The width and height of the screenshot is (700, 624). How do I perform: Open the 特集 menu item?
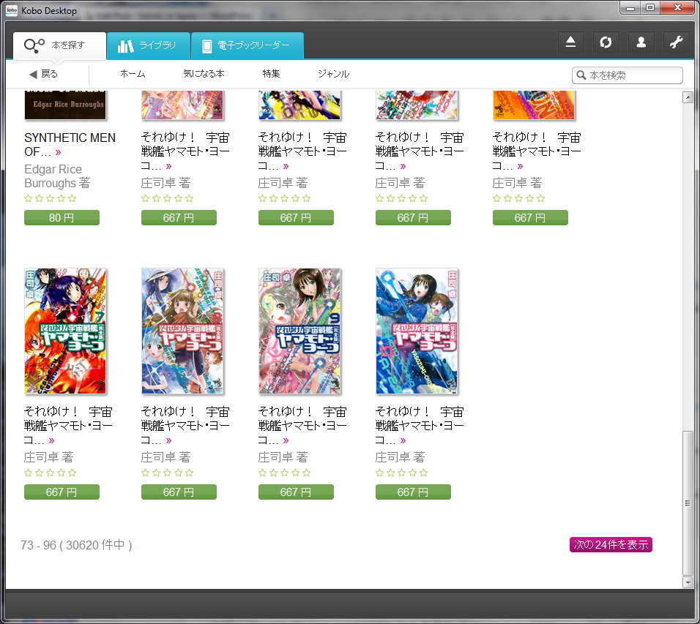coord(271,74)
